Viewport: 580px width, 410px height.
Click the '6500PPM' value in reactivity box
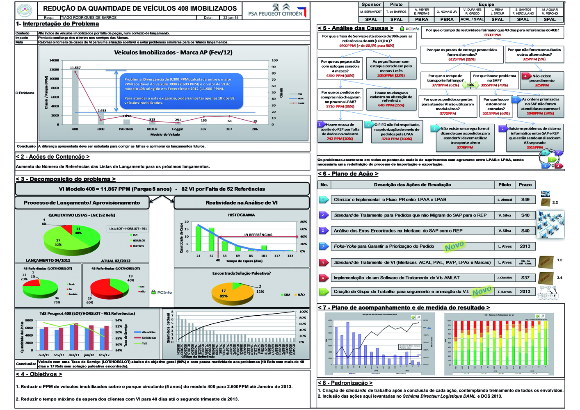tap(492, 35)
